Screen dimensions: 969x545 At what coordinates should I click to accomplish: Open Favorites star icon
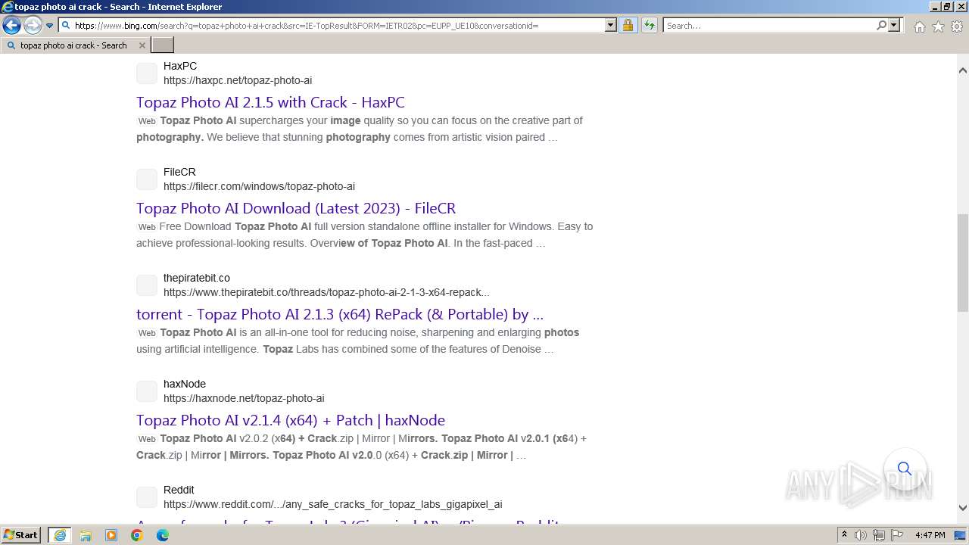pyautogui.click(x=938, y=26)
